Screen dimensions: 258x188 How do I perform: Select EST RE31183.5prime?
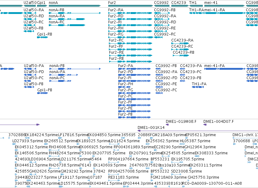click(114, 180)
